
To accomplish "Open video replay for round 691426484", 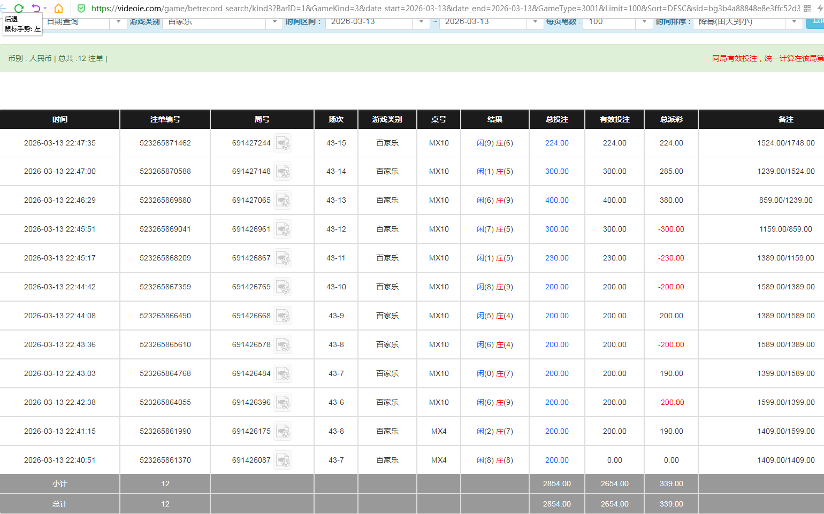I will [283, 373].
